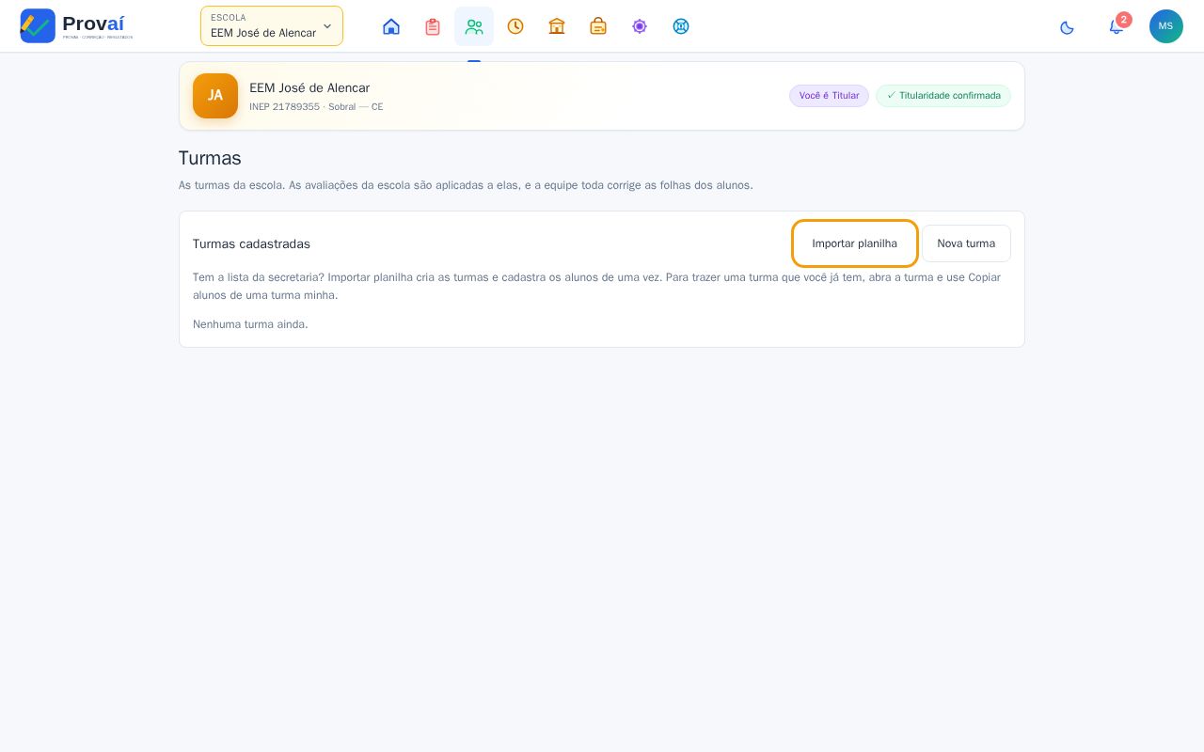Open the purple gear settings icon

point(640,26)
